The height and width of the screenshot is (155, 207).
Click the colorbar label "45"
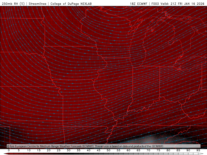(x=99, y=150)
